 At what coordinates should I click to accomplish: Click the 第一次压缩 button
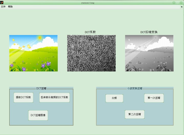[x=154, y=98]
